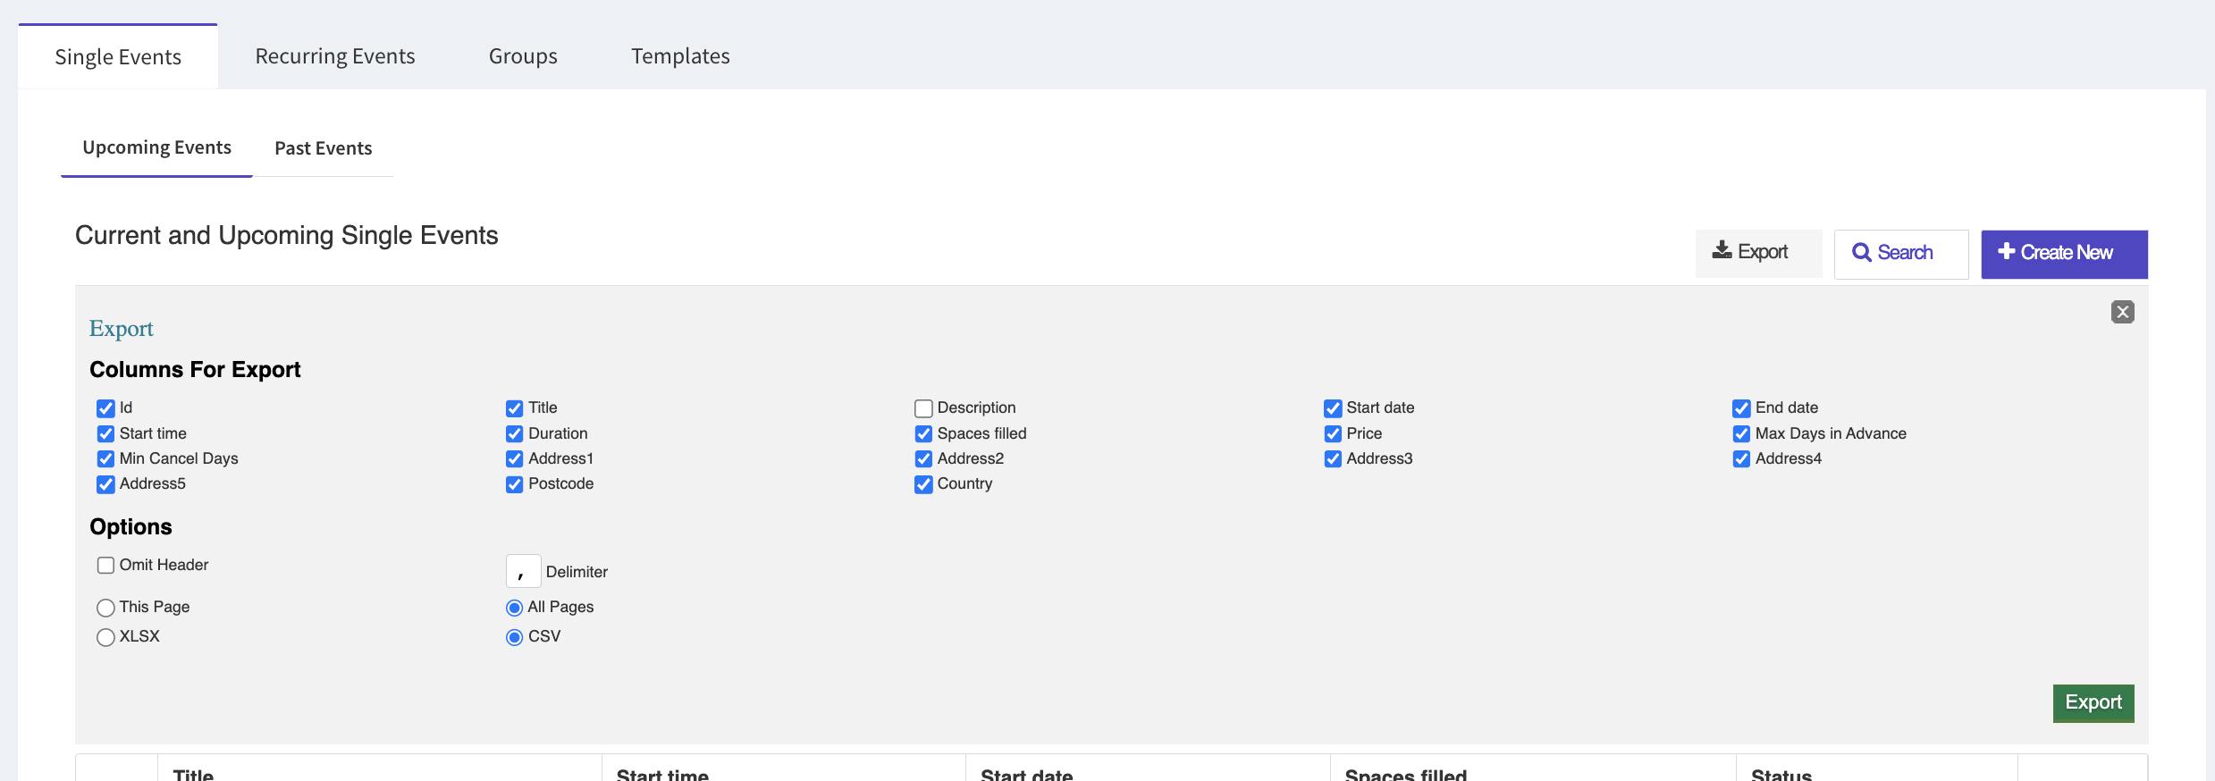Toggle the Address3 checkbox

click(x=1333, y=458)
